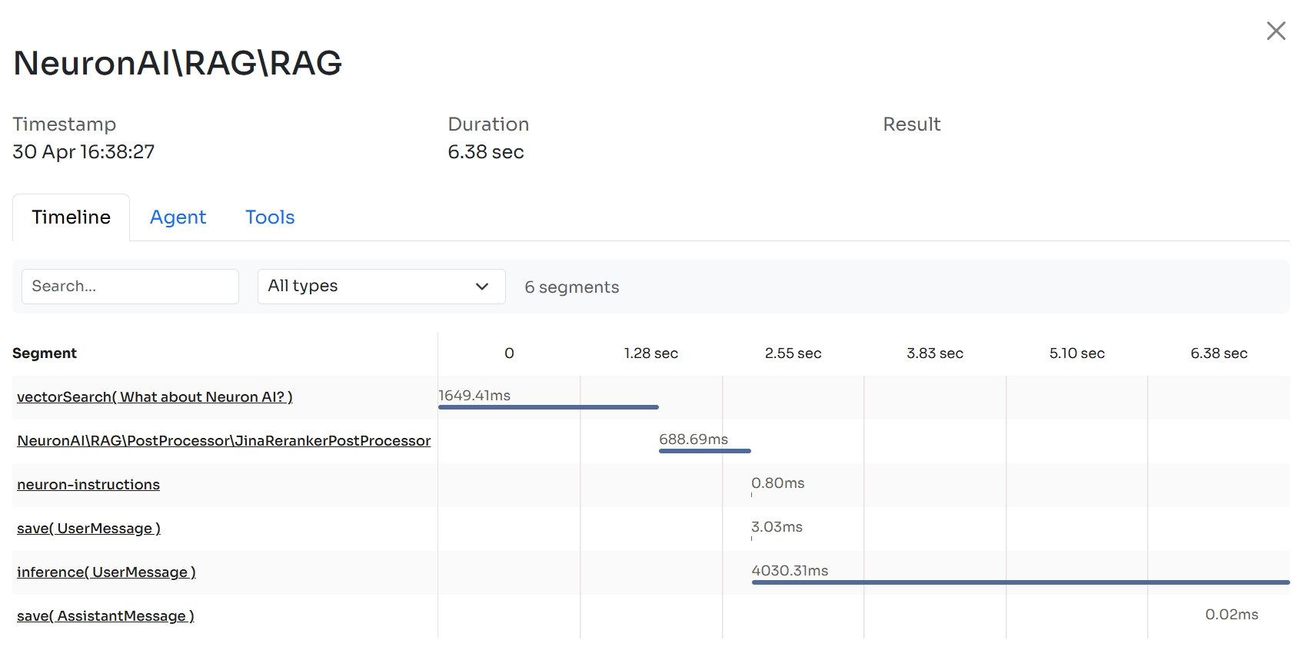The height and width of the screenshot is (650, 1304).
Task: Click the 688.69ms reranker timeline bar
Action: click(x=704, y=450)
